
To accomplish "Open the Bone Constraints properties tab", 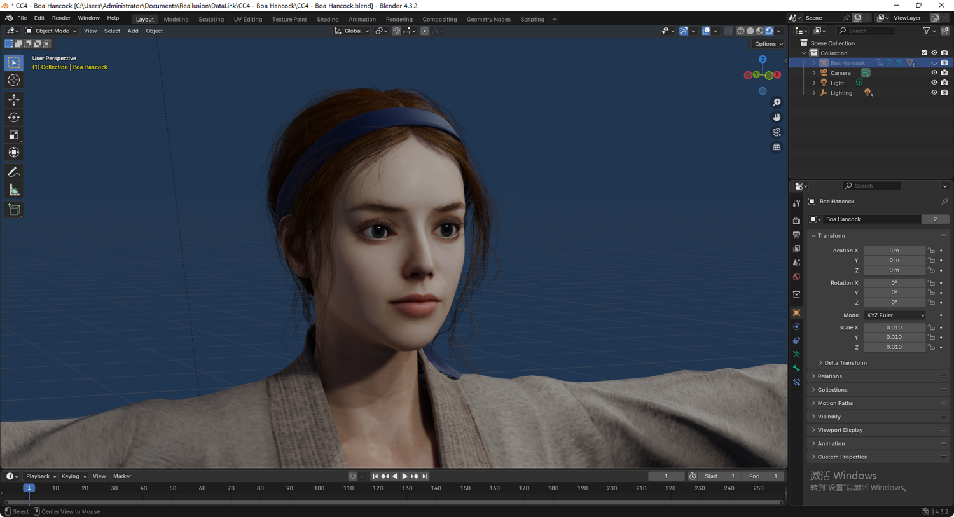I will coord(796,383).
